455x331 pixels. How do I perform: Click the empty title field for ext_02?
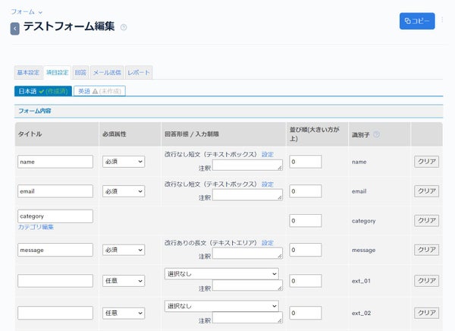[55, 313]
